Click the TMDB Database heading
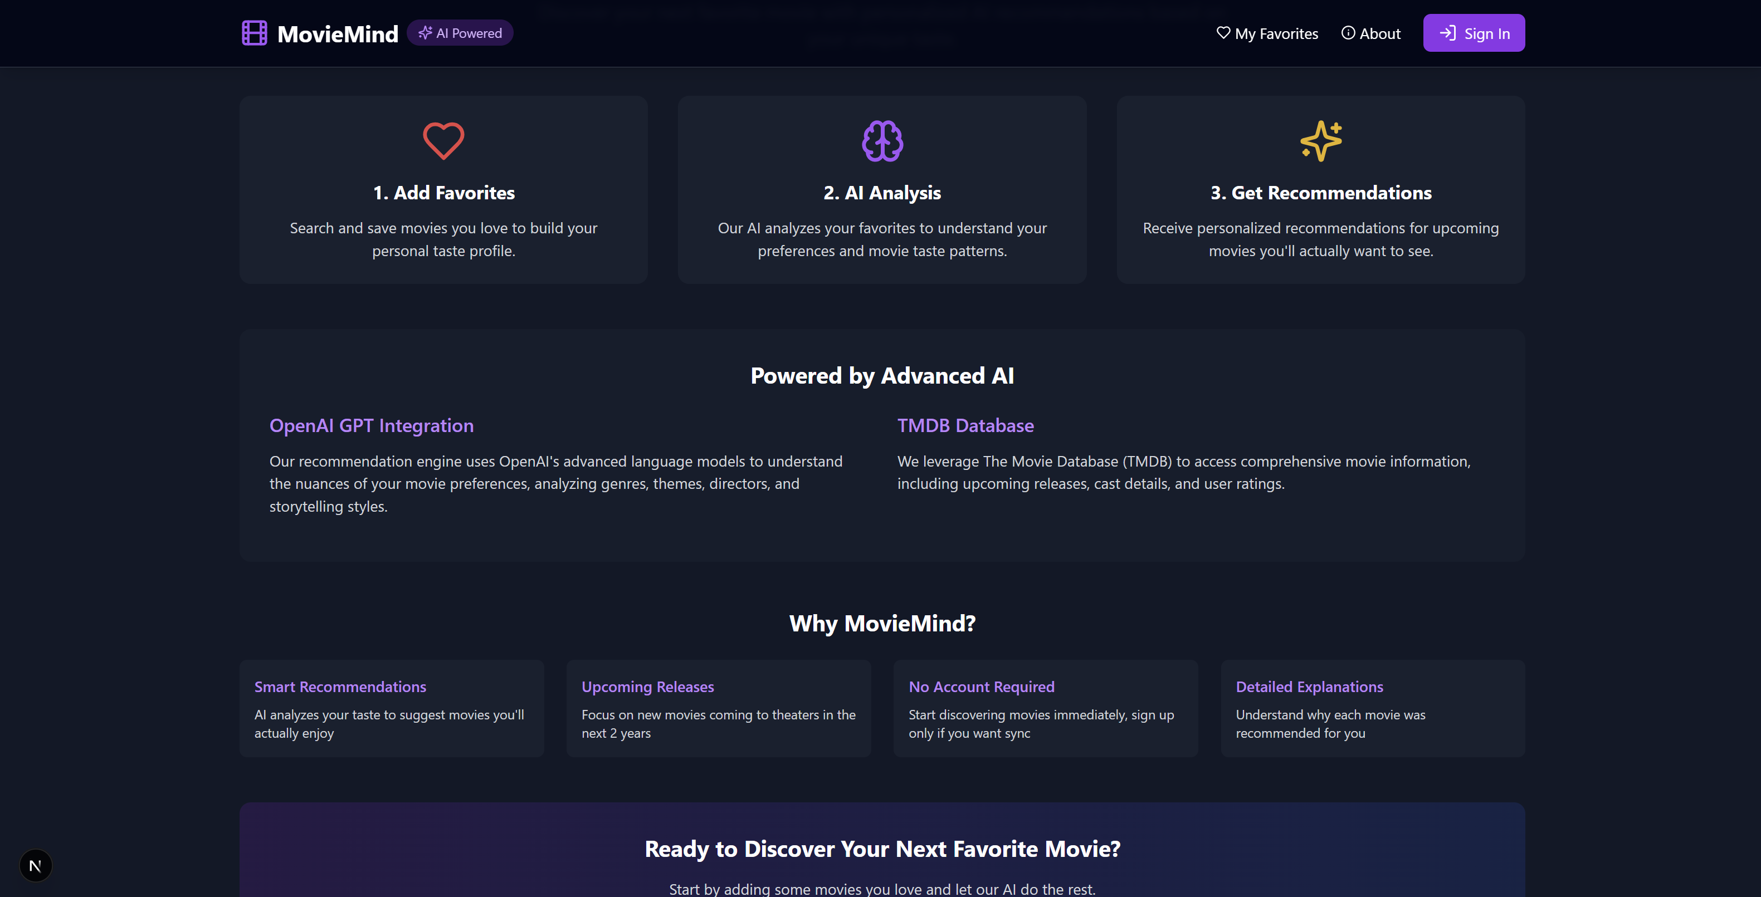This screenshot has width=1761, height=897. 964,425
